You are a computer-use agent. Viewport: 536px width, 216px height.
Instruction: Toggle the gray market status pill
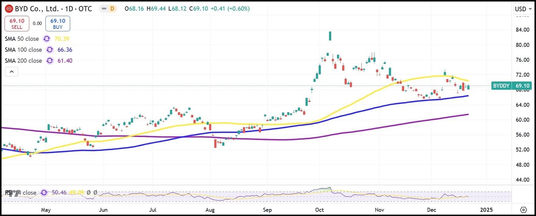[104, 9]
